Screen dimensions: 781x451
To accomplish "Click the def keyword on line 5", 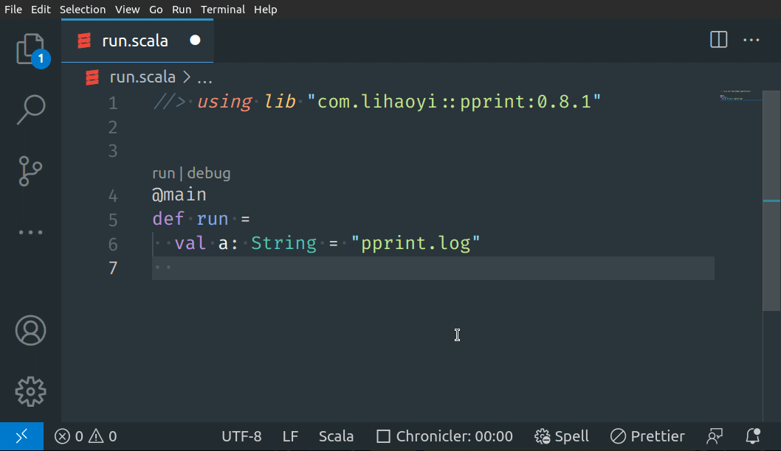I will [x=168, y=219].
